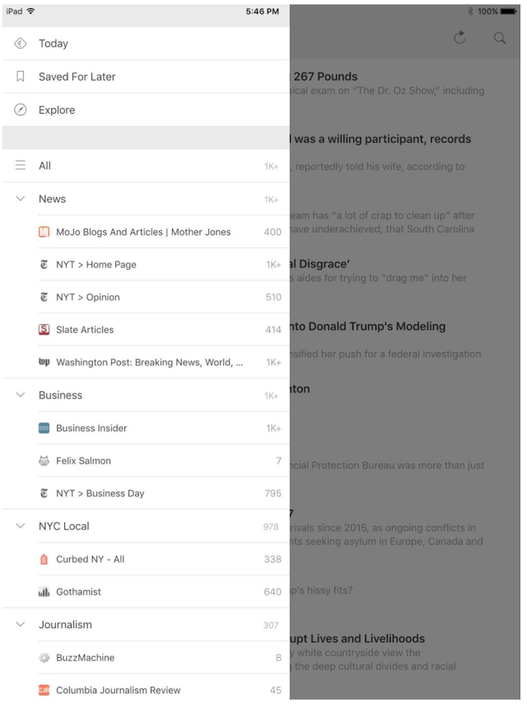Open the Felix Salmon feed
Viewport: 527px width, 704px height.
[x=83, y=461]
